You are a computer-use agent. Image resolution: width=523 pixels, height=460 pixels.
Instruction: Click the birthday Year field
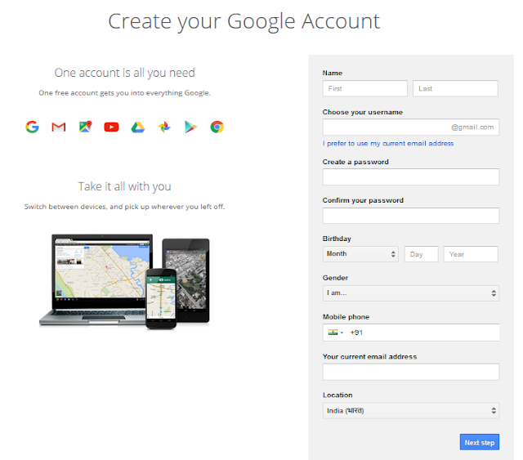(x=471, y=254)
